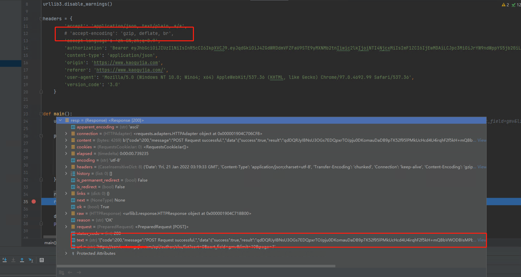Collapse the headers dict fold marker at line 10
Screen dimensions: 521x277
(41, 19)
